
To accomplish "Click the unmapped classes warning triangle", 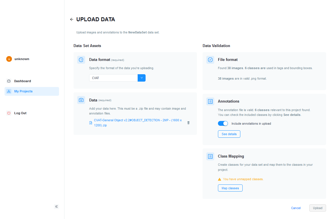I will coord(219,179).
